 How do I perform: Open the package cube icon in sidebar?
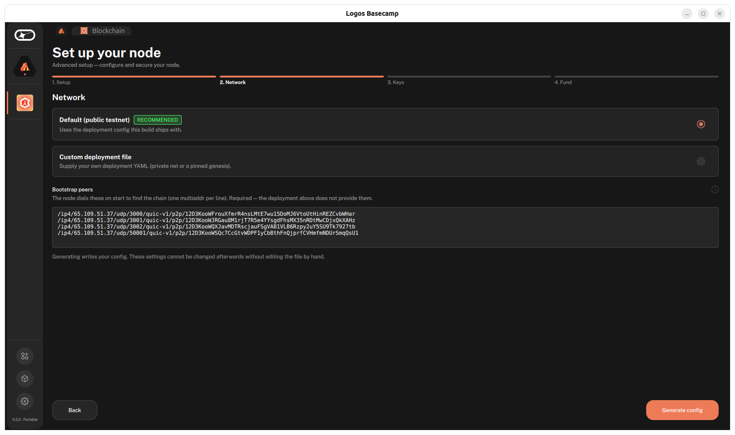(25, 379)
